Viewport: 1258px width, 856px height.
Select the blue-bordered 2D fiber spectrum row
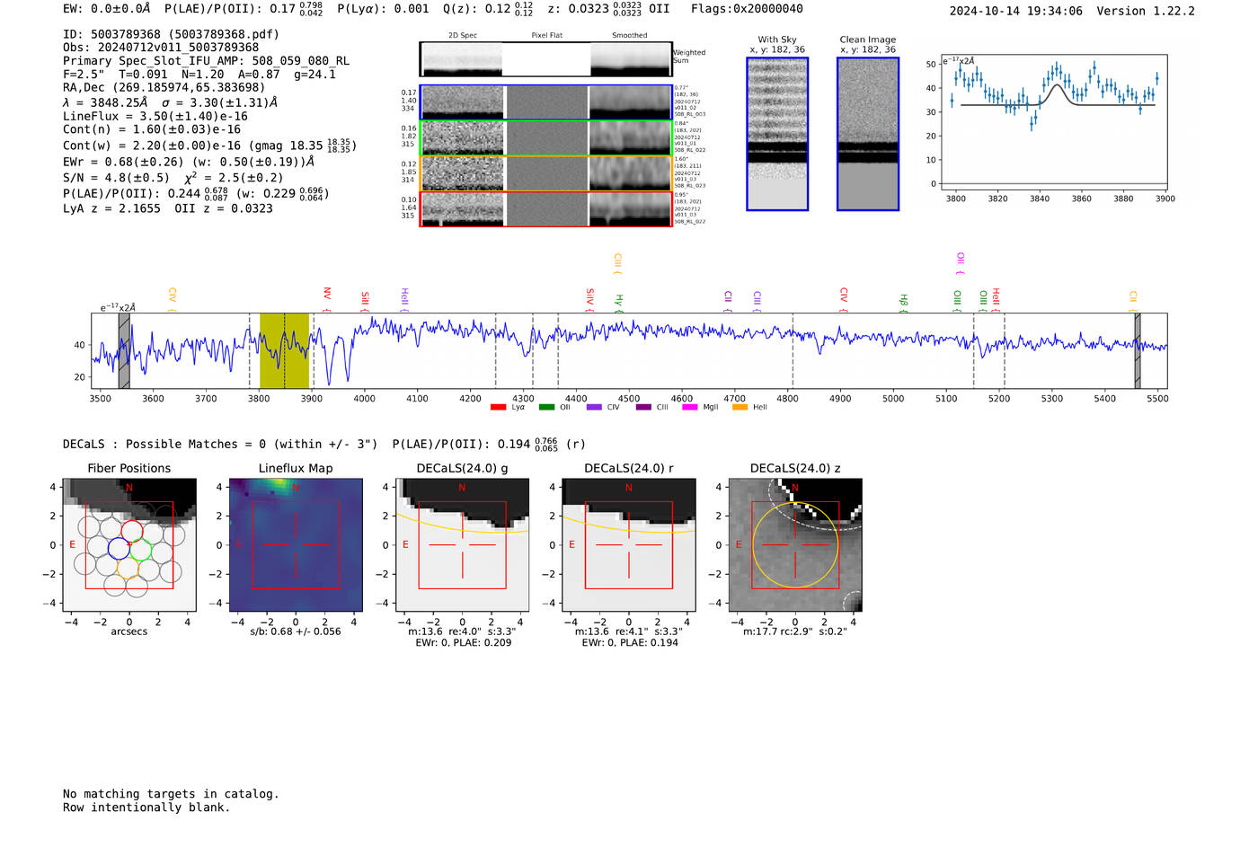point(546,102)
